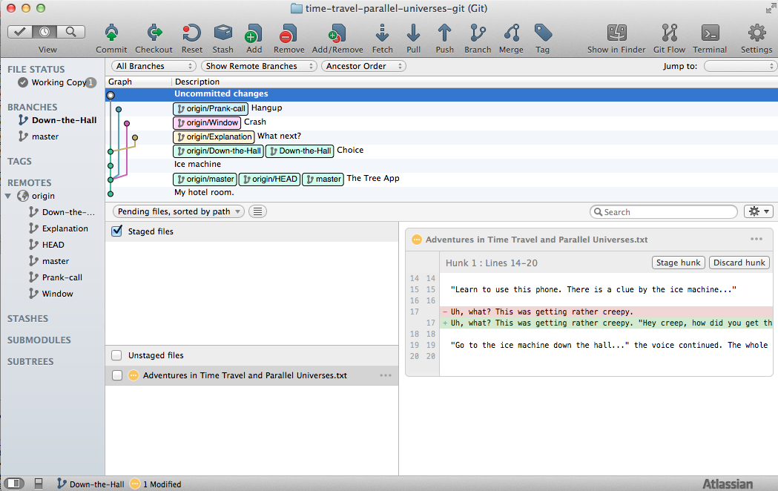Image resolution: width=778 pixels, height=491 pixels.
Task: Fetch from remote using Fetch icon
Action: 382,33
